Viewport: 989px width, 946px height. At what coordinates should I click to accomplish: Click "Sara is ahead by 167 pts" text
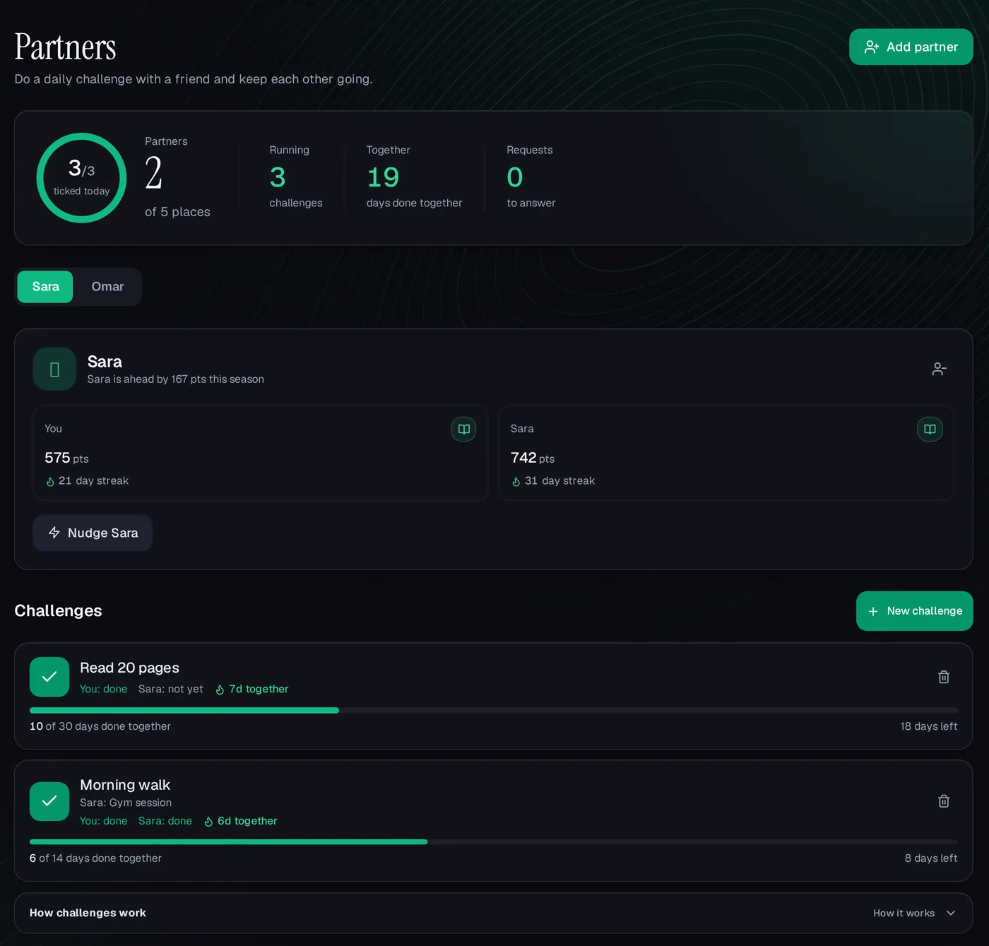coord(176,379)
